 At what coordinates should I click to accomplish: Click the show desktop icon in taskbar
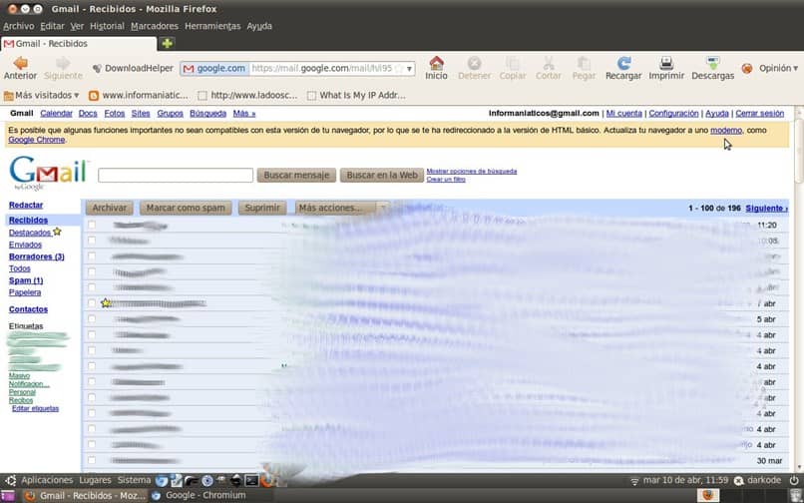(8, 495)
